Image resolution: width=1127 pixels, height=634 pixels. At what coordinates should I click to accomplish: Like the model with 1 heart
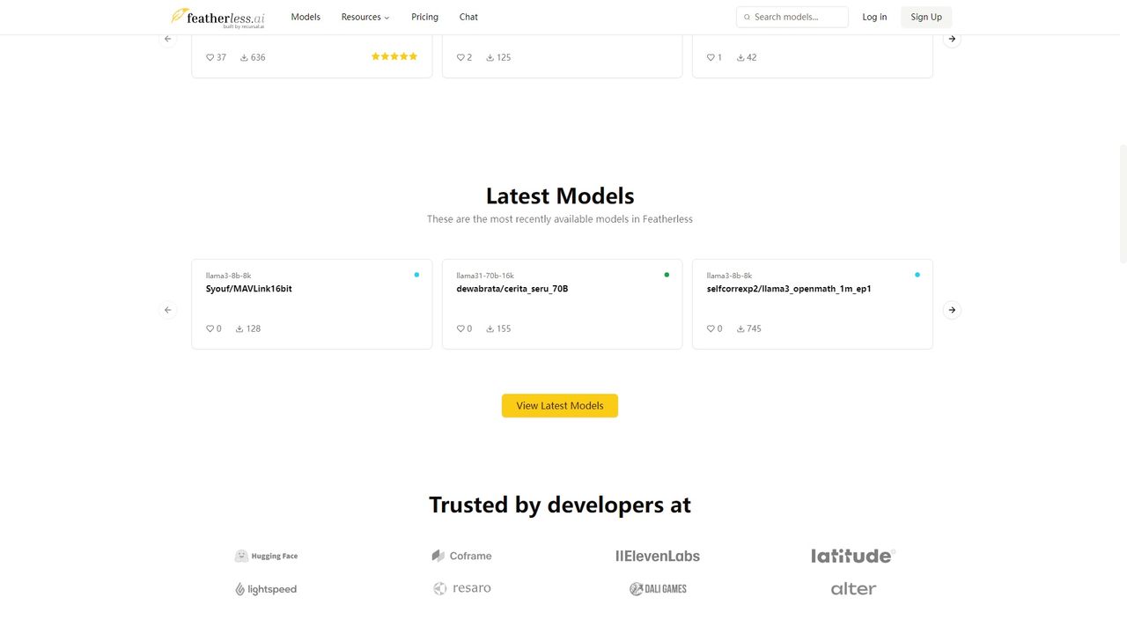tap(711, 57)
